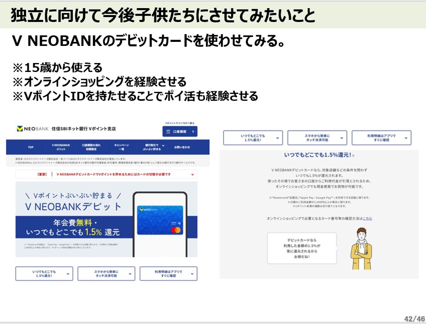
Task: Click chevron on the 【重要】 notice bar
Action: [192, 174]
